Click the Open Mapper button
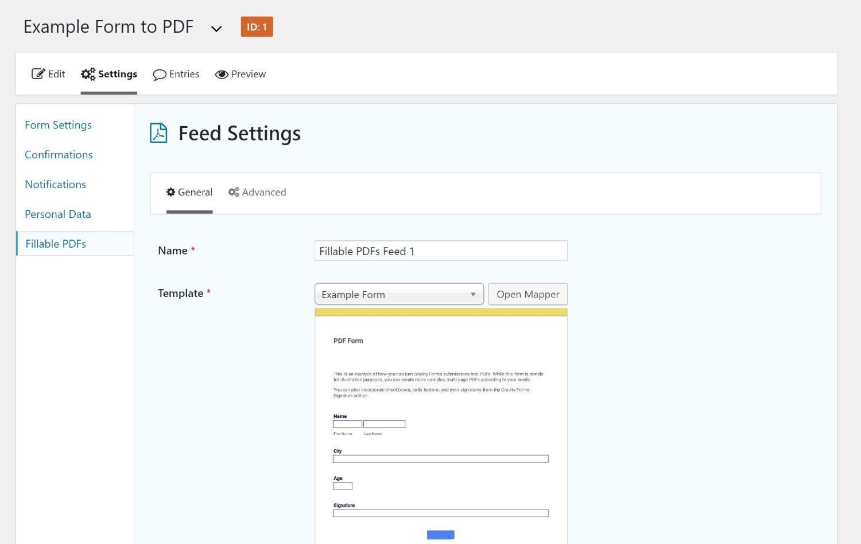Viewport: 861px width, 544px height. [528, 293]
